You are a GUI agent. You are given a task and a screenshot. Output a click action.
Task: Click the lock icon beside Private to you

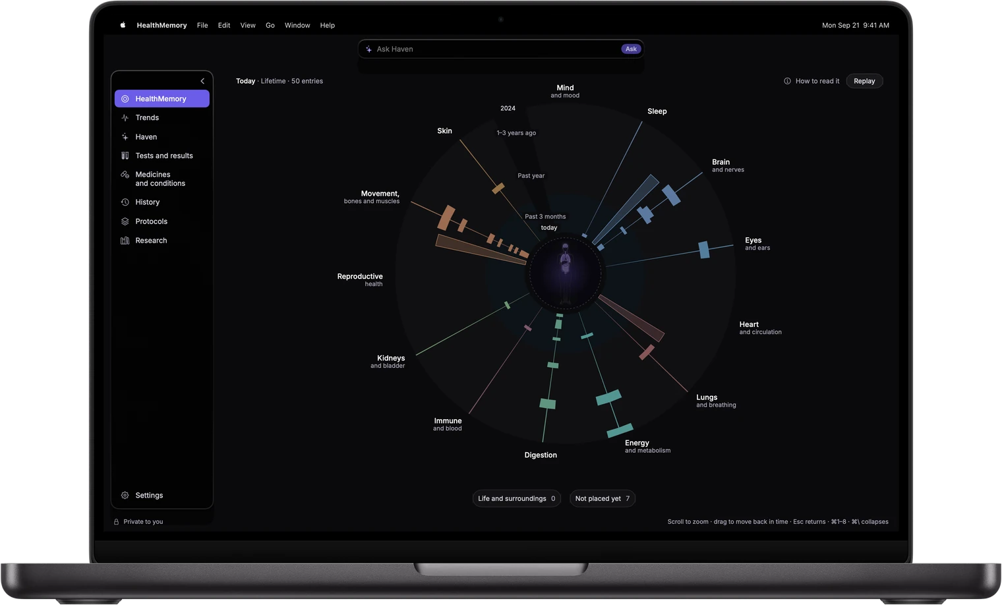pyautogui.click(x=117, y=522)
